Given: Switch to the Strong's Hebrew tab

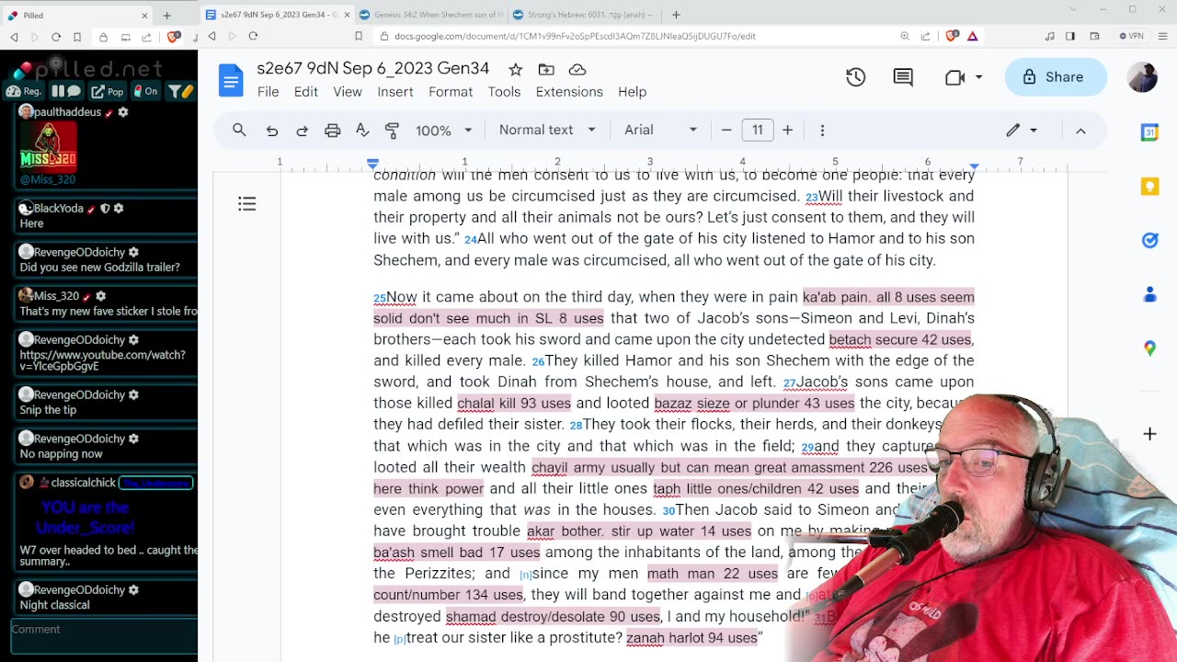Looking at the screenshot, I should click(x=584, y=15).
